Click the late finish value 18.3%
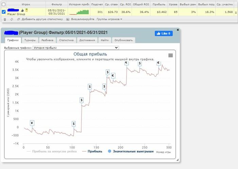Screen dimensions: 238x169 pos(210,12)
